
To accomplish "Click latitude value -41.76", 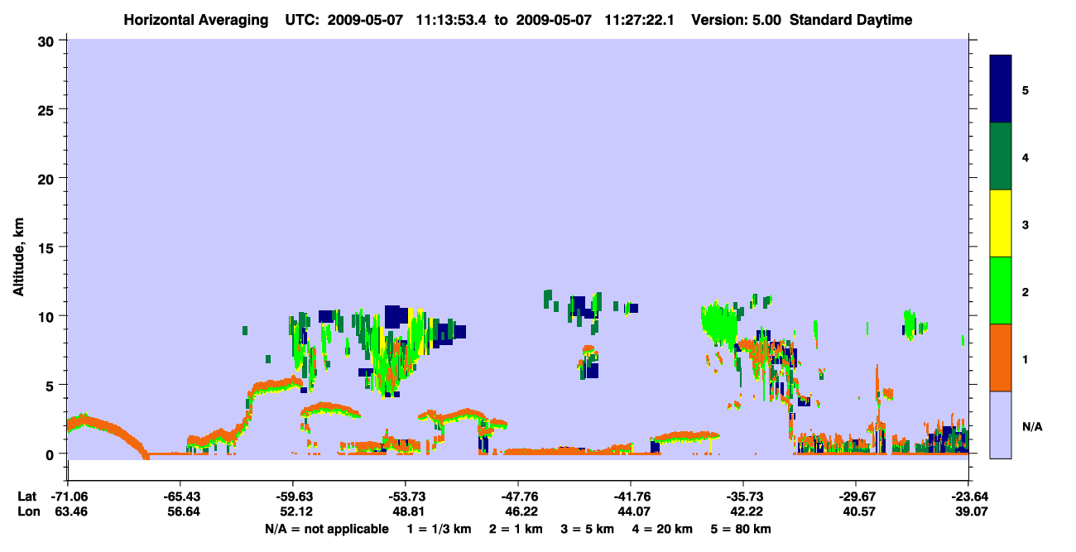I will [x=631, y=497].
